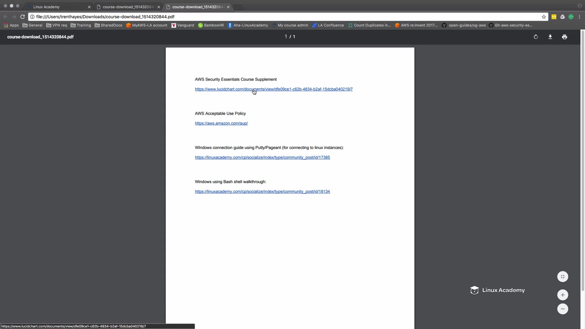Open the AWS re:Invent 2017 bookmark
Screen dimensions: 585x329
pos(416,25)
